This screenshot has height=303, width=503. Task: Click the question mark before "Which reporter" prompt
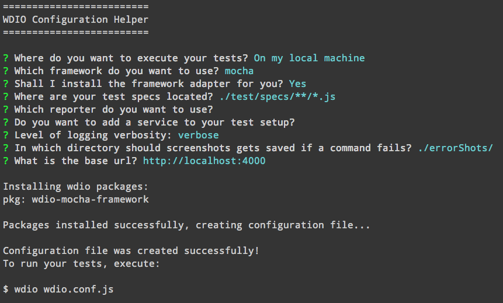click(x=6, y=109)
